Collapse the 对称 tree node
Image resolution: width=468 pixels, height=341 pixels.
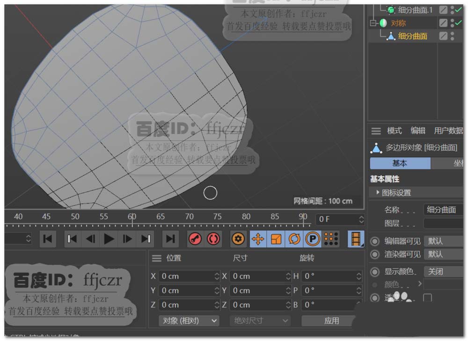pyautogui.click(x=373, y=23)
